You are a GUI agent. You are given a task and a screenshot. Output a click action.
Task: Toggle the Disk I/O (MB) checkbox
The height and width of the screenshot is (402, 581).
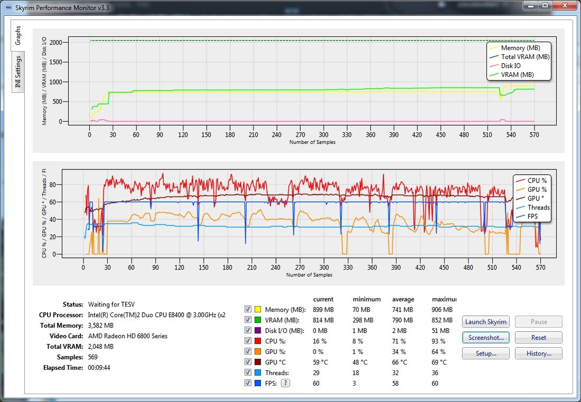(x=248, y=331)
